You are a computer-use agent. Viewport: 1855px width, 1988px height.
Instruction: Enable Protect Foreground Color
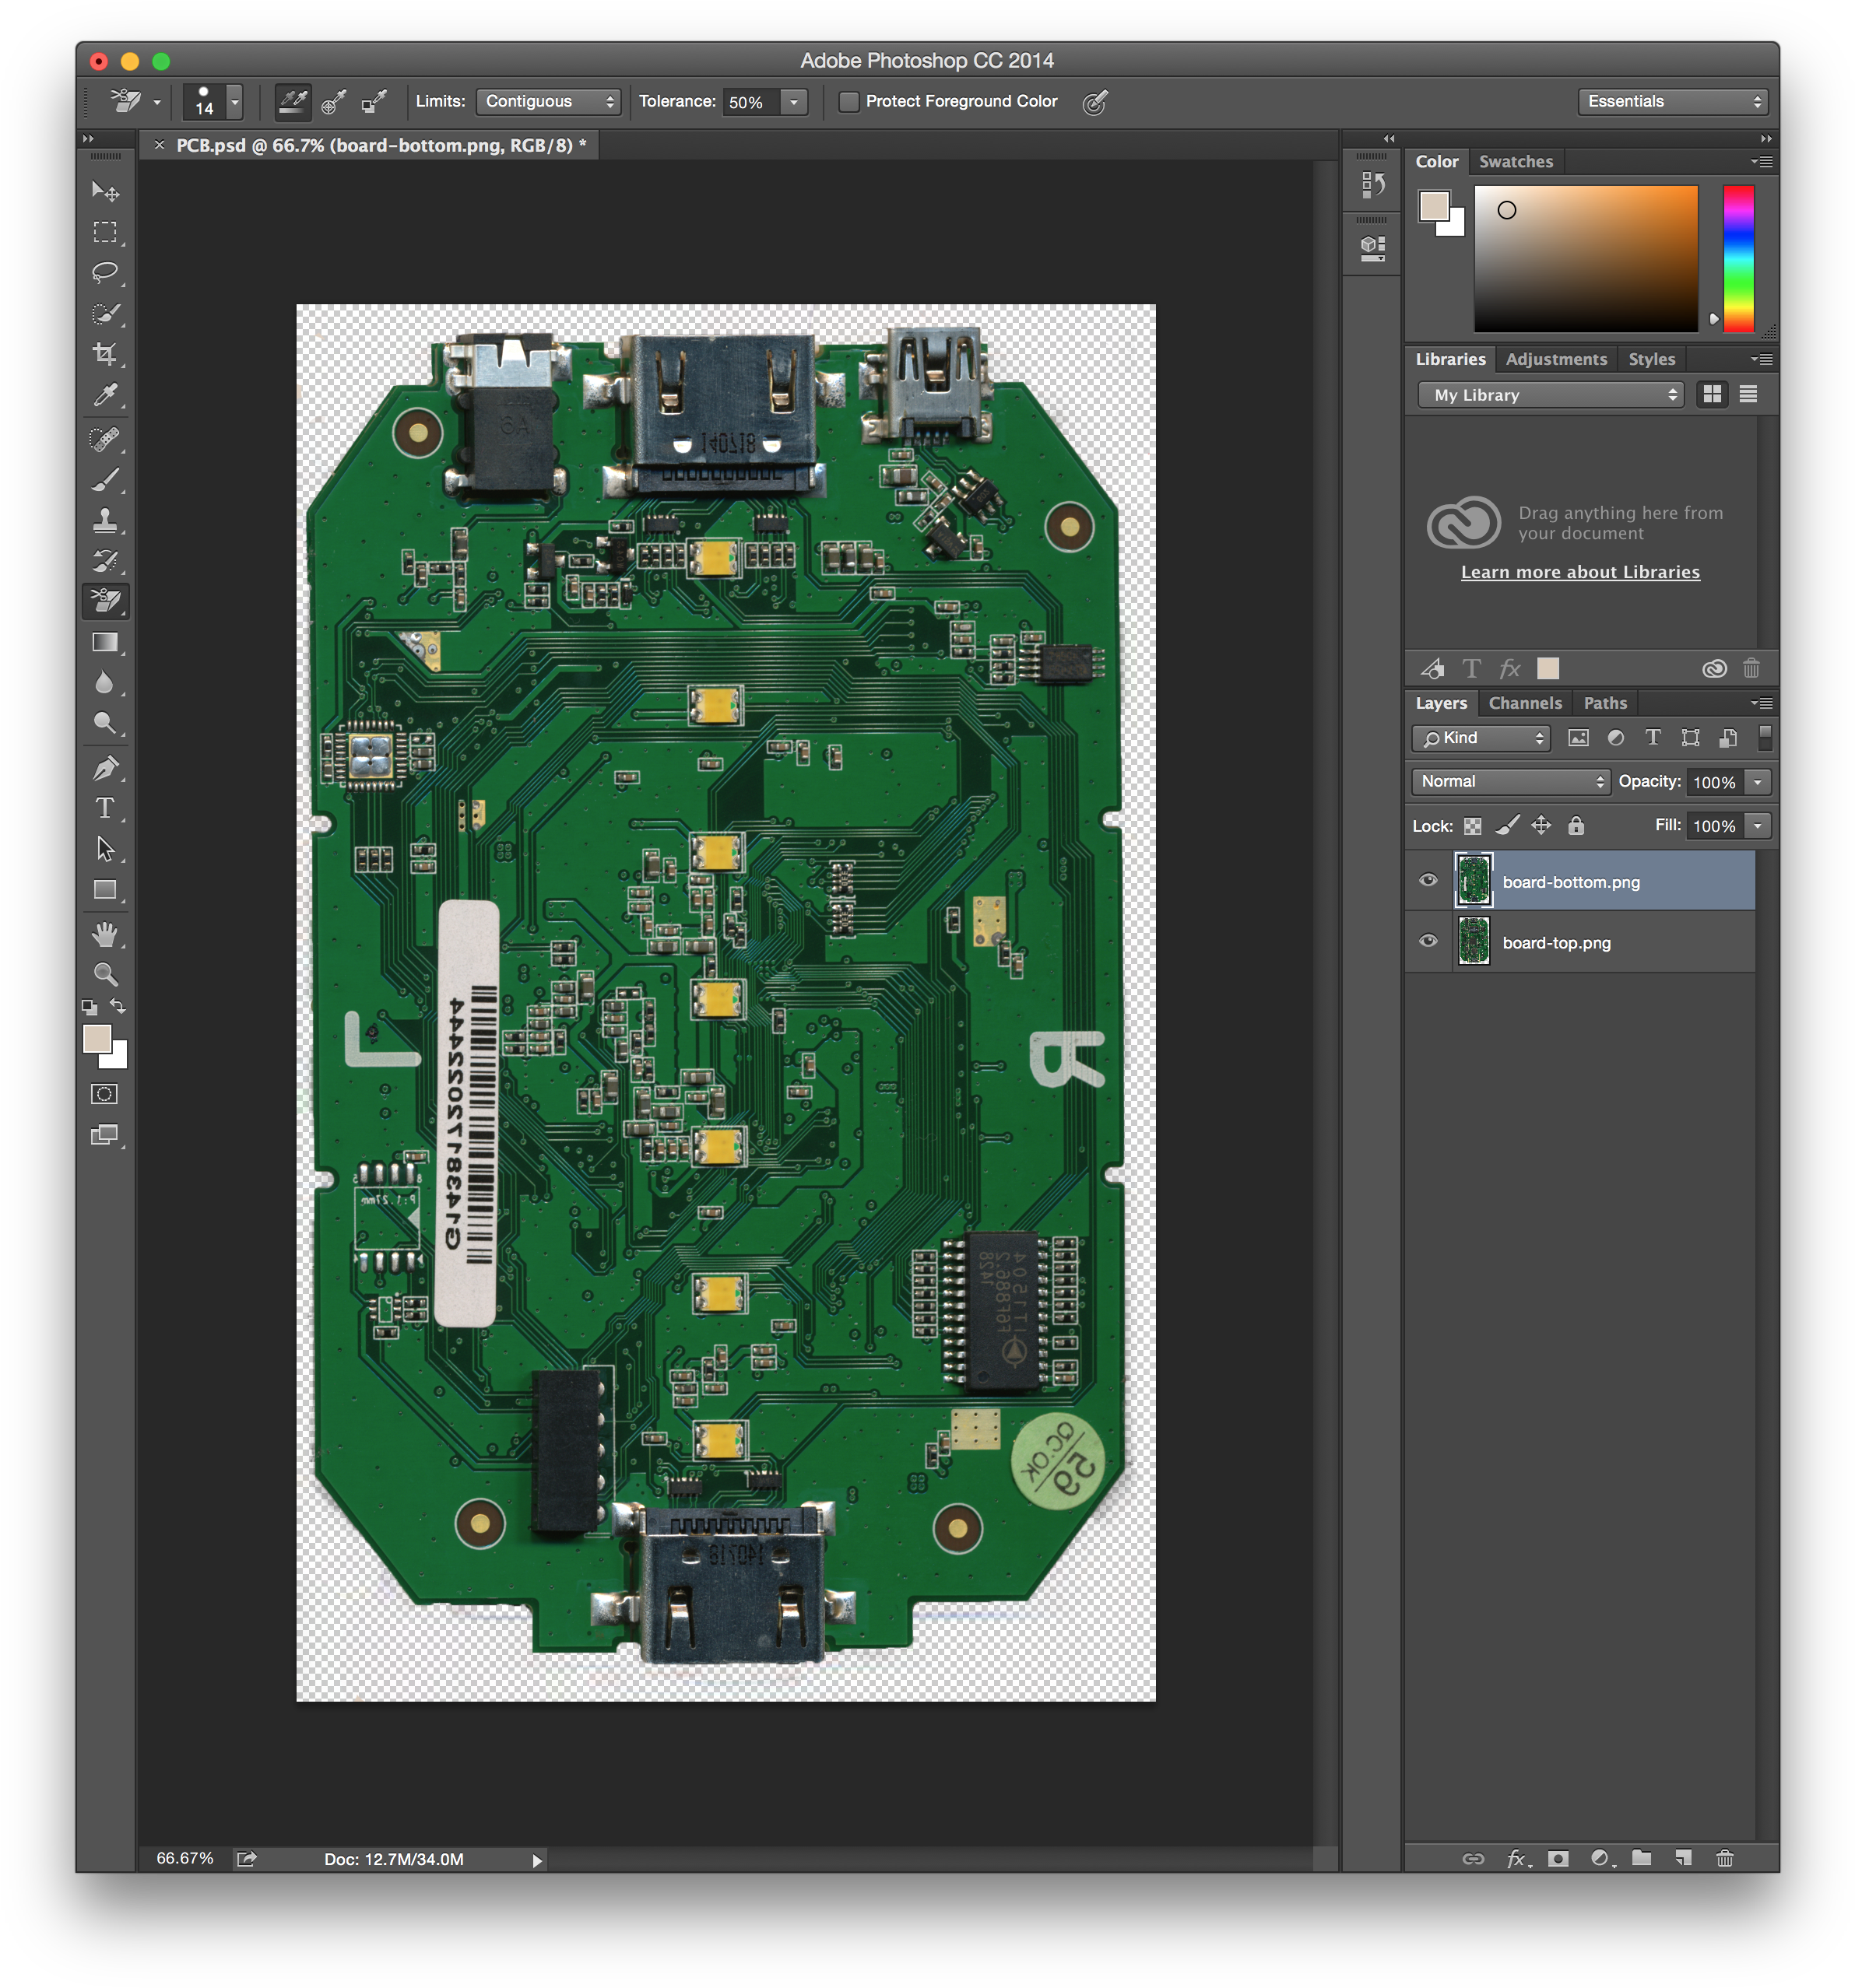pos(848,101)
